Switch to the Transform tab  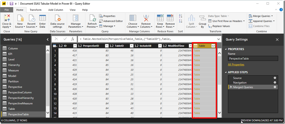[x=35, y=10]
